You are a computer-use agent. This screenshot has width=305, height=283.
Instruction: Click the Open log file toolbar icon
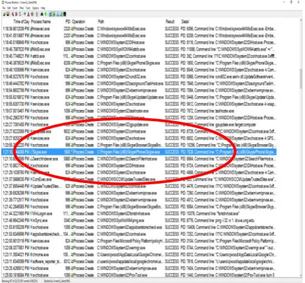click(x=5, y=14)
